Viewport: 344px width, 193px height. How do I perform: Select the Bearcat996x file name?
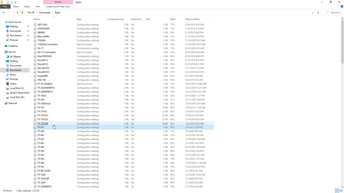coord(43,36)
